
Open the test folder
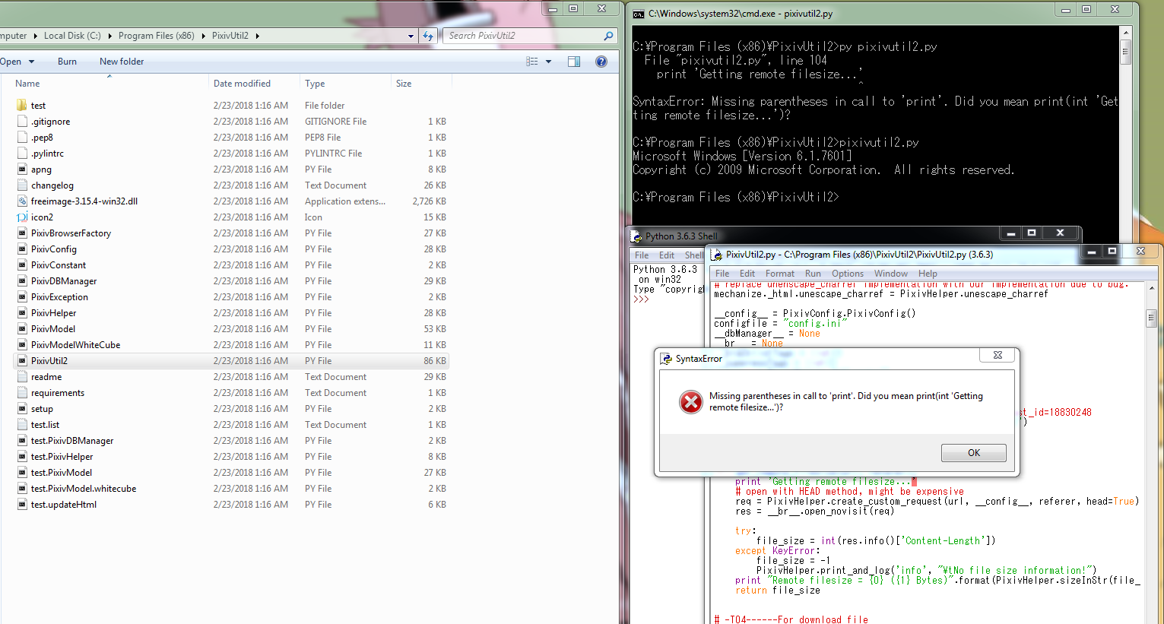[36, 105]
